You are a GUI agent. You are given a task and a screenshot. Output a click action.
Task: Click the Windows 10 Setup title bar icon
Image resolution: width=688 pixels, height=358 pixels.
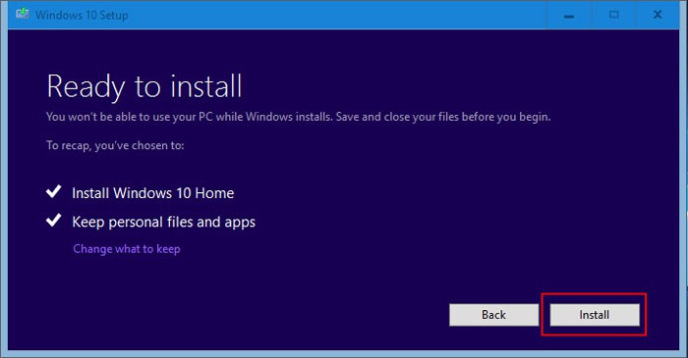tap(22, 14)
